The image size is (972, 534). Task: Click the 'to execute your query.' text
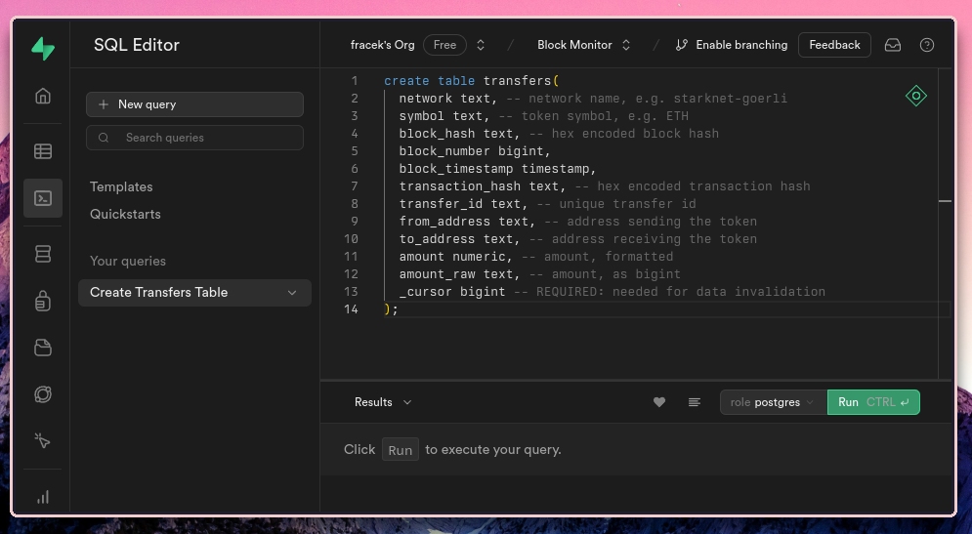(x=492, y=450)
